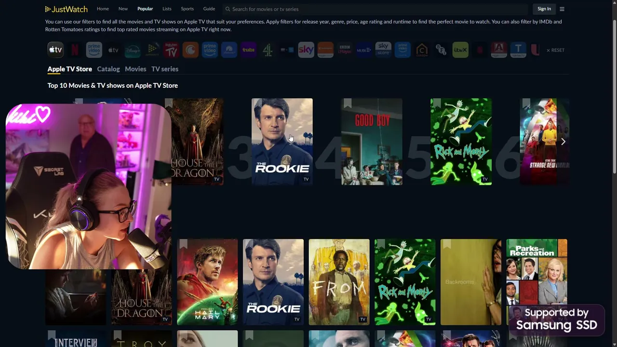Viewport: 617px width, 347px height.
Task: Select the MUBI provider icon
Action: (x=364, y=50)
